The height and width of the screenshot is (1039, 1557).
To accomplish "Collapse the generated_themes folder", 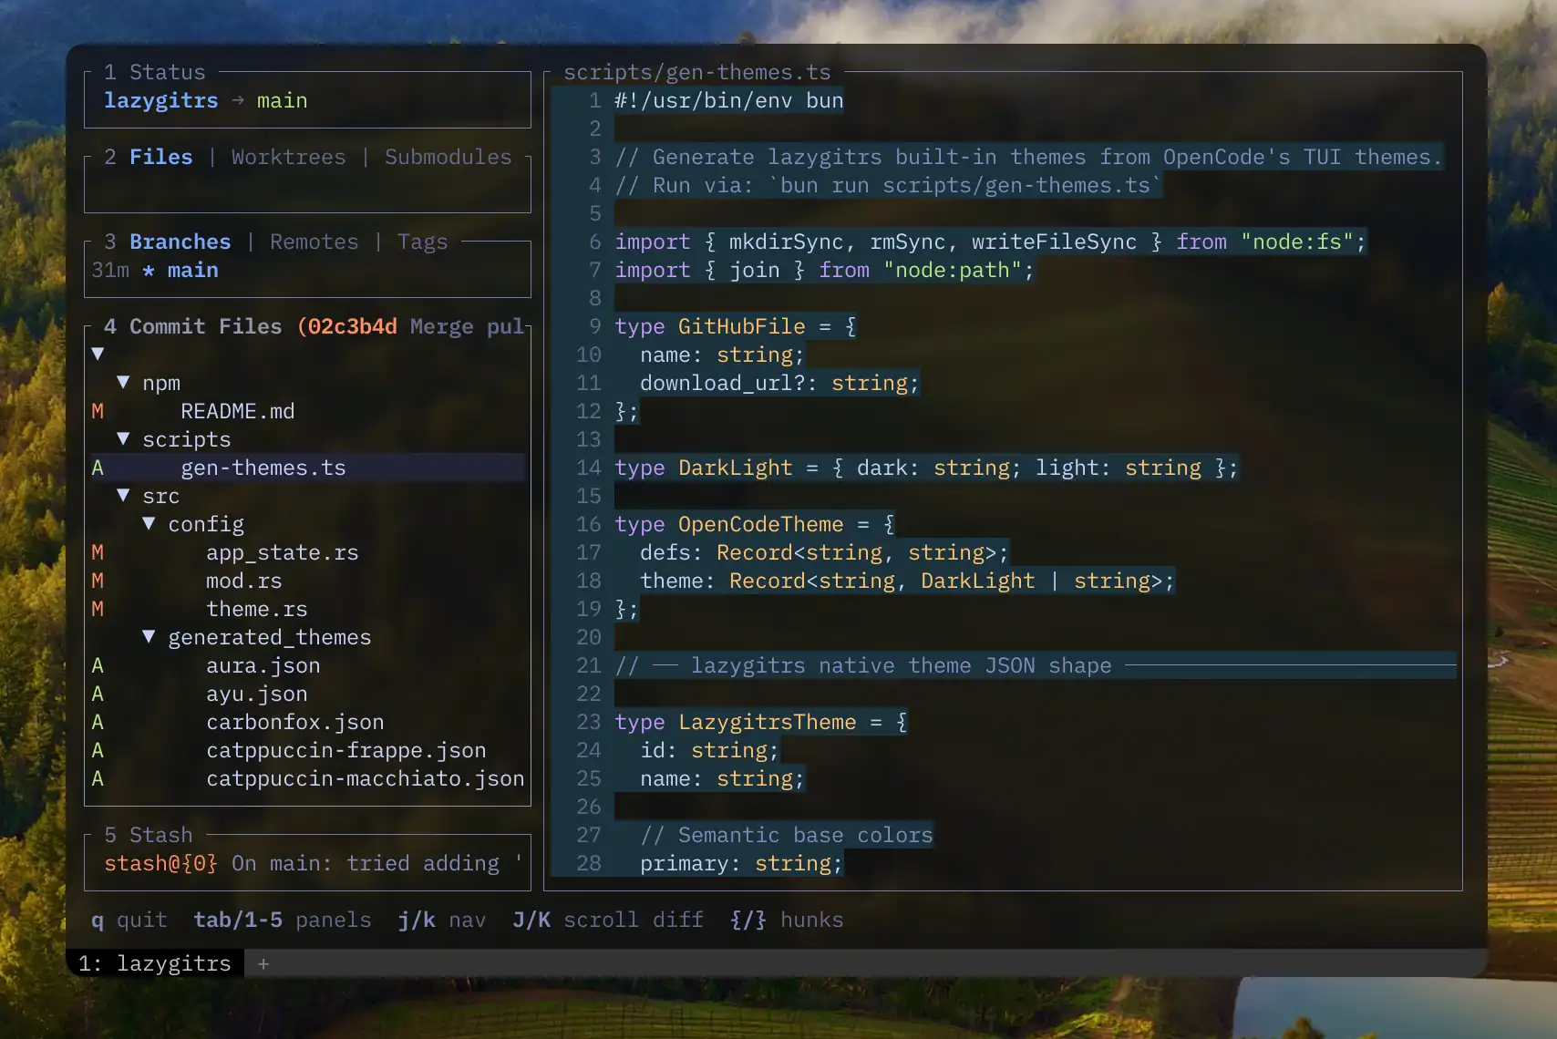I will coord(149,636).
